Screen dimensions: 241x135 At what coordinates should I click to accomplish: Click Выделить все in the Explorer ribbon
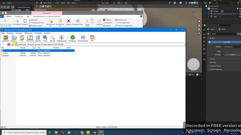coord(121,20)
